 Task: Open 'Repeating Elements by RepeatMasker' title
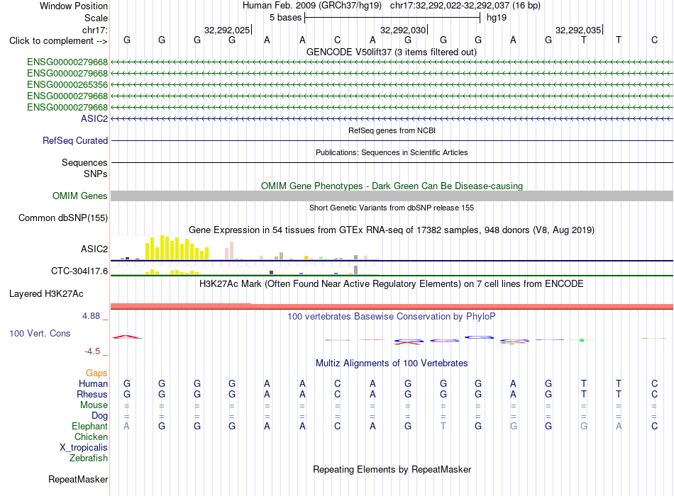coord(392,469)
